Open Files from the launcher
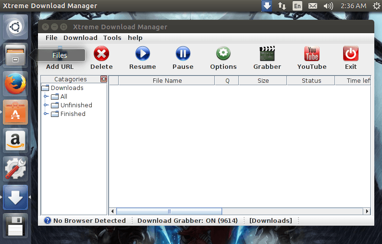 [15, 55]
